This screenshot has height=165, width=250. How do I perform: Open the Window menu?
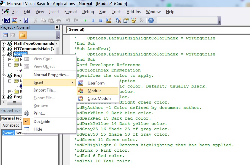(x=153, y=12)
